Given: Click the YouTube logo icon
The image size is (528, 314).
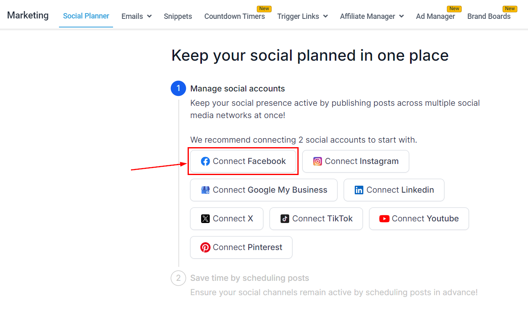Looking at the screenshot, I should tap(384, 219).
